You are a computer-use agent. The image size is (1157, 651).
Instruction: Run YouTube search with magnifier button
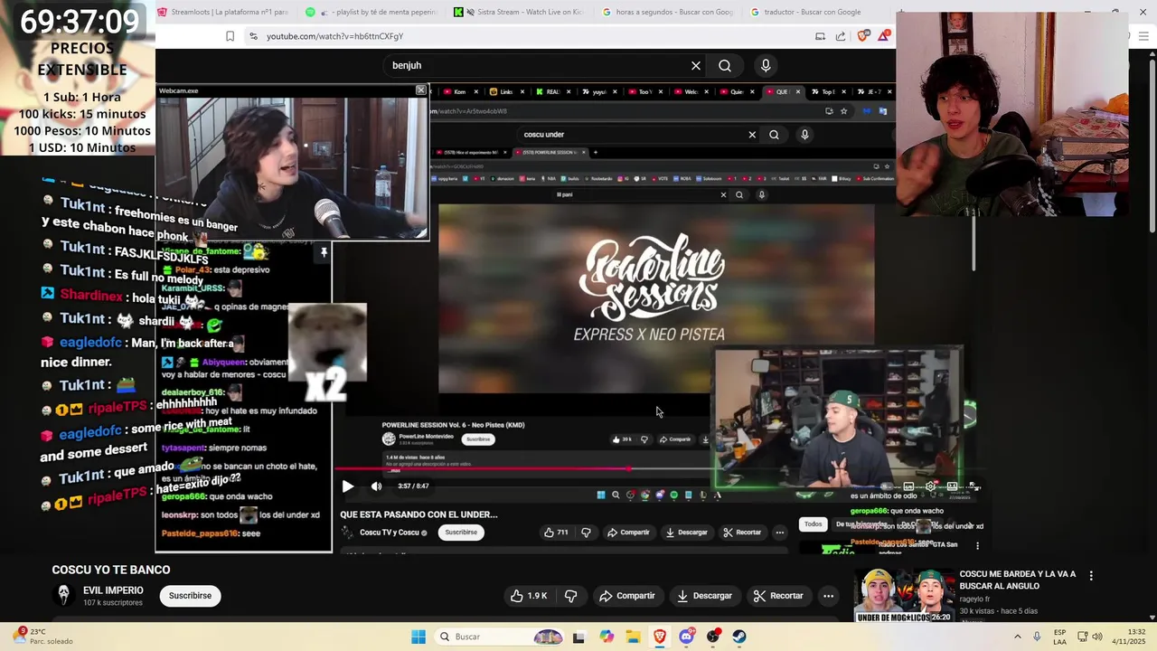[725, 65]
